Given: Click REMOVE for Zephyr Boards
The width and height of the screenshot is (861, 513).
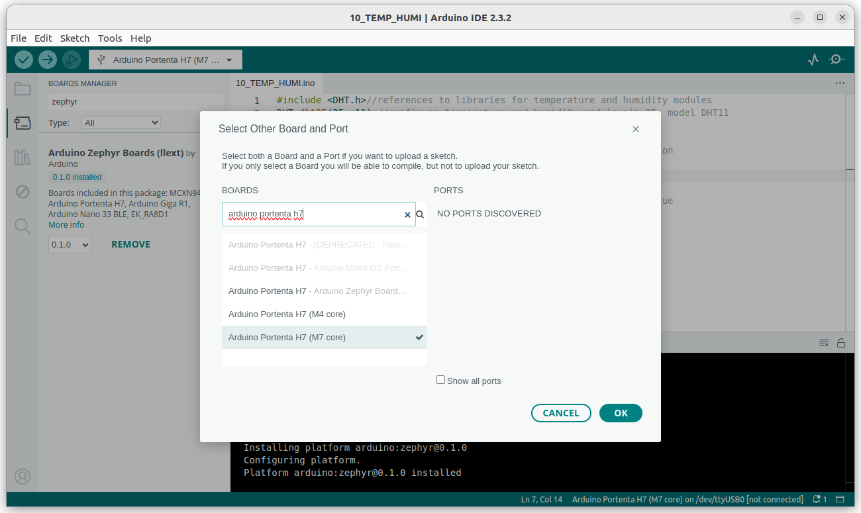Looking at the screenshot, I should point(130,244).
